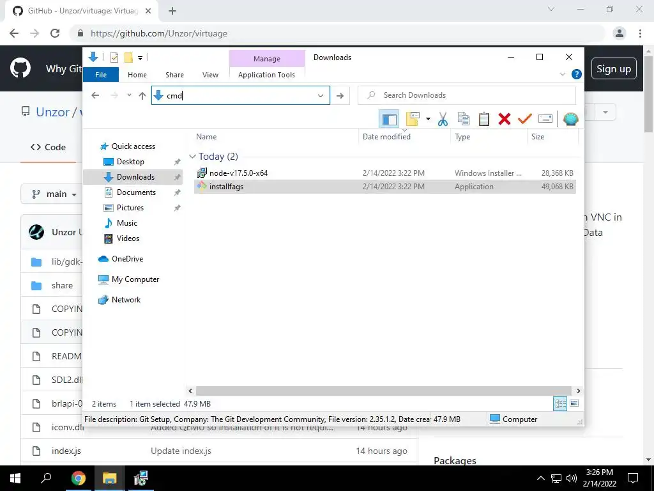The image size is (654, 491).
Task: Click the Copy icon in the toolbar
Action: [x=464, y=120]
